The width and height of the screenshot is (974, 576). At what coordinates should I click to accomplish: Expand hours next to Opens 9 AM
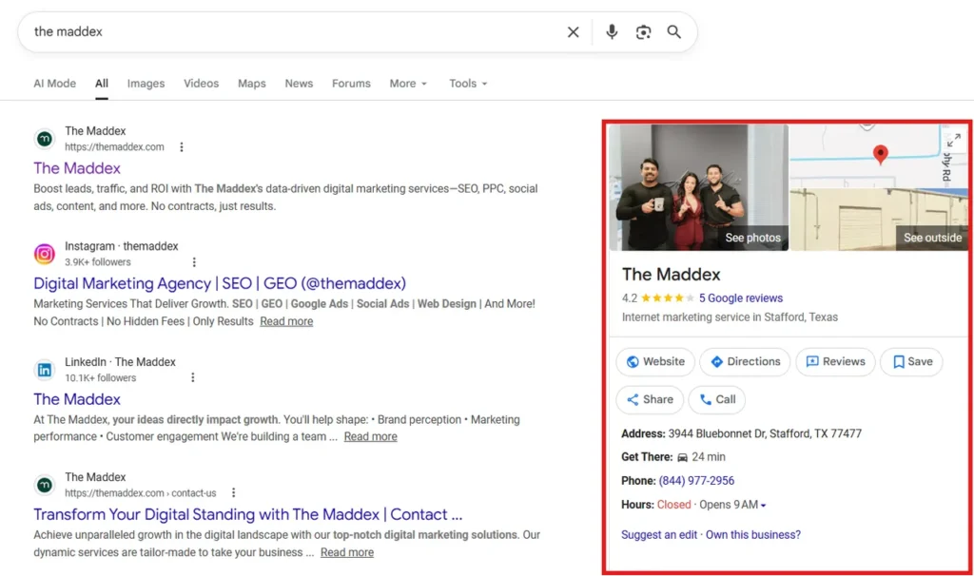click(x=764, y=506)
